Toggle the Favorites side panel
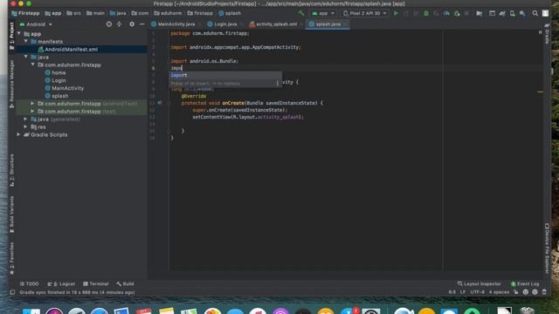This screenshot has height=314, width=559. click(x=11, y=258)
